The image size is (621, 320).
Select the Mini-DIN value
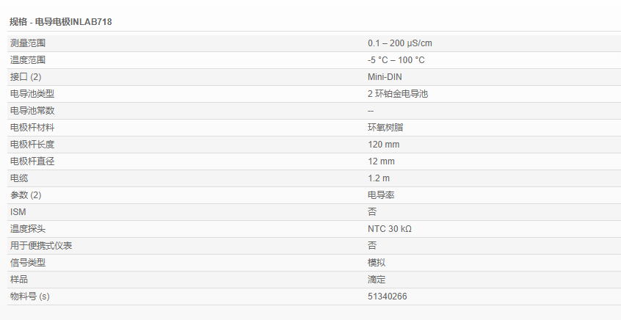point(385,77)
